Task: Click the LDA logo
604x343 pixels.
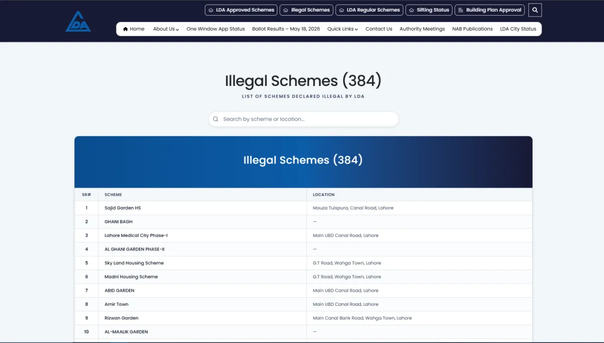Action: point(78,22)
